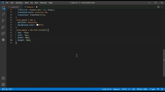Image resolution: width=165 pixels, height=92 pixels.
Task: Click 'background-color:' property text
Action: [26, 25]
